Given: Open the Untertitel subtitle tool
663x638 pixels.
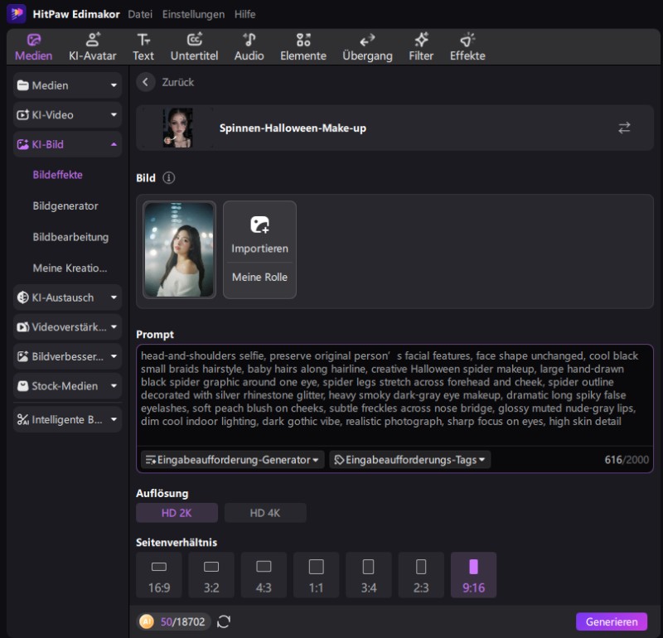Looking at the screenshot, I should [x=194, y=47].
